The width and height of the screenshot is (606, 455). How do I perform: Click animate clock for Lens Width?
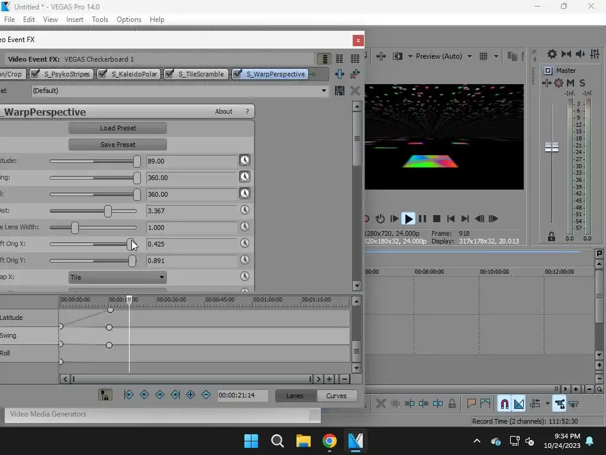point(244,226)
